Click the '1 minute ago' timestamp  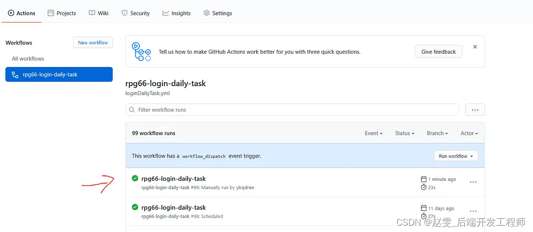[442, 179]
